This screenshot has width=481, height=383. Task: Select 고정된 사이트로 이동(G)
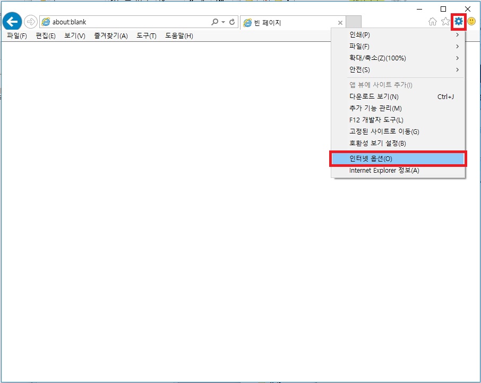click(x=398, y=132)
